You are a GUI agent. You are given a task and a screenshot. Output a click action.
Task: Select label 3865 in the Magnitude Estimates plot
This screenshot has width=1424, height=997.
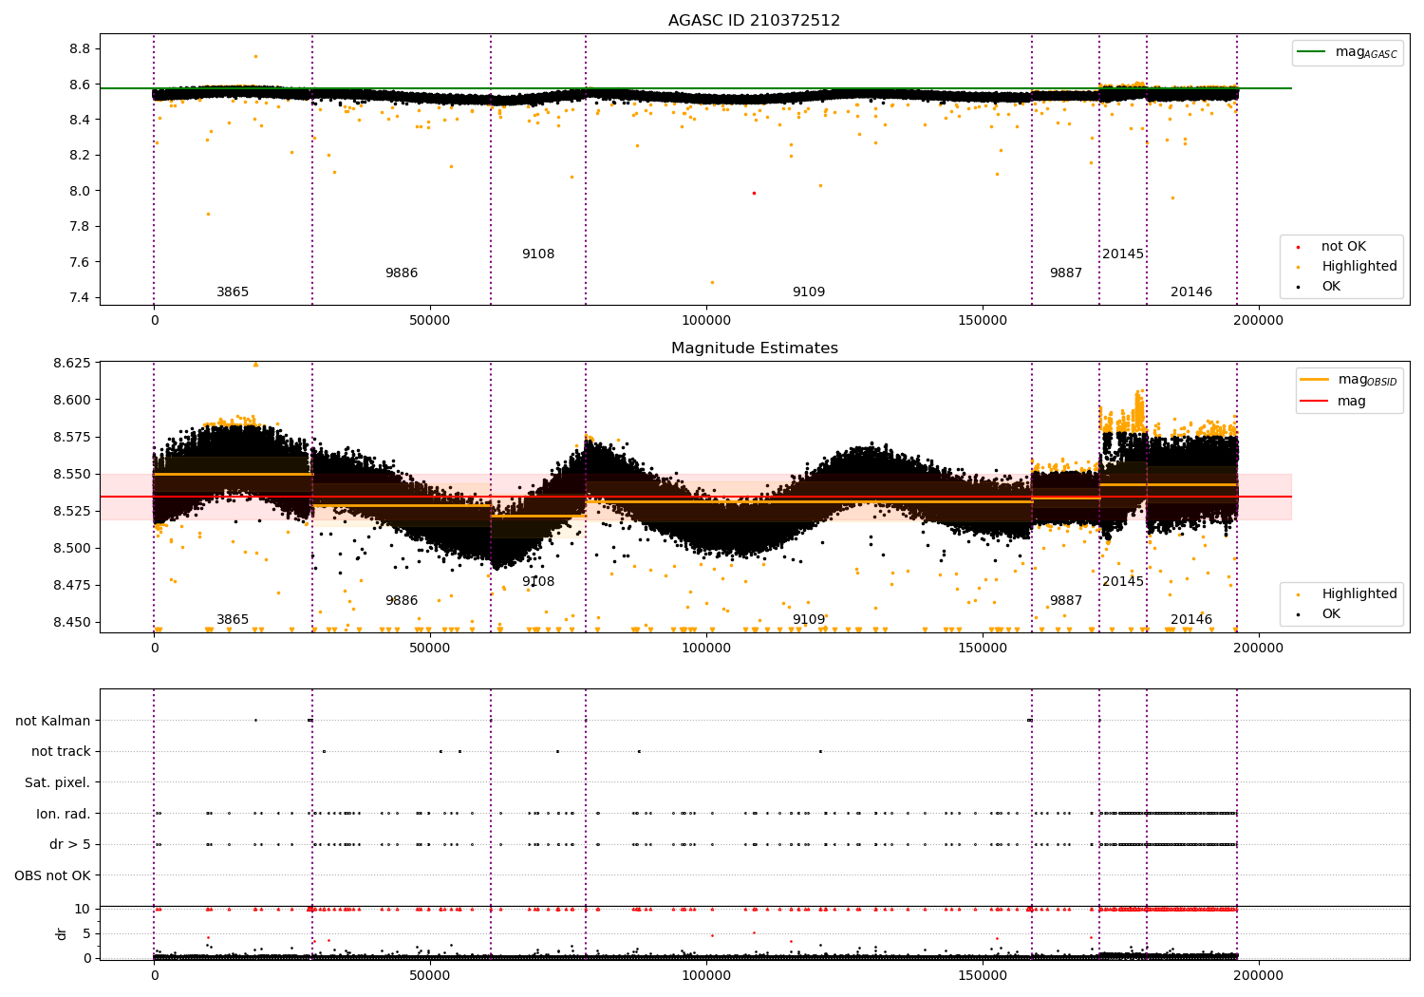(233, 619)
